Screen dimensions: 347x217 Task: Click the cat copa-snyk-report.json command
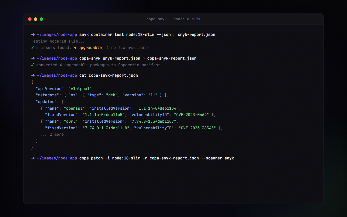click(x=109, y=76)
